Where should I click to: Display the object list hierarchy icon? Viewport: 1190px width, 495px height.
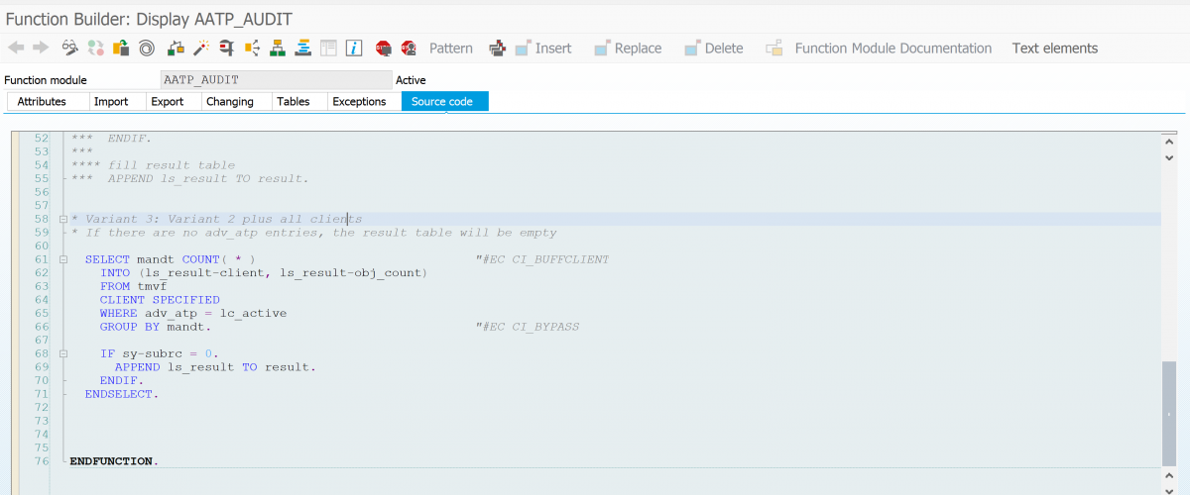(278, 48)
